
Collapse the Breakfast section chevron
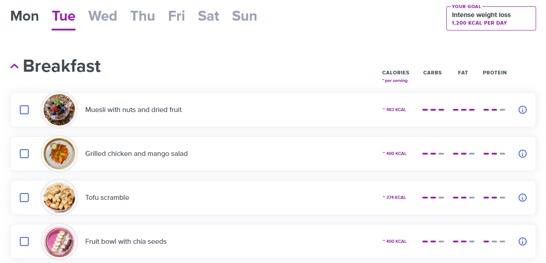14,66
